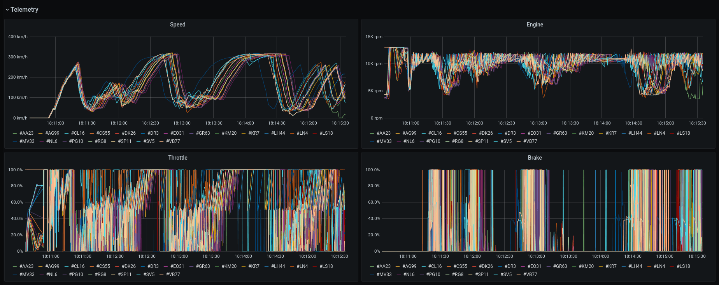
Task: Isolate #VB77 label in Brake legend
Action: [530, 274]
